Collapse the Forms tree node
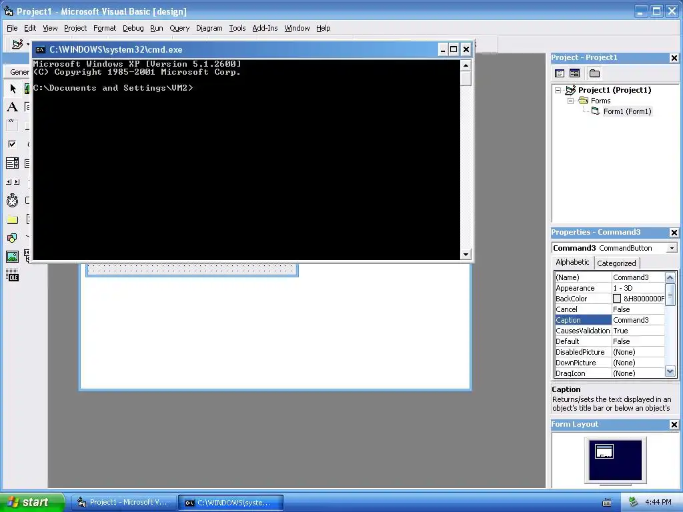The image size is (683, 512). click(x=571, y=101)
